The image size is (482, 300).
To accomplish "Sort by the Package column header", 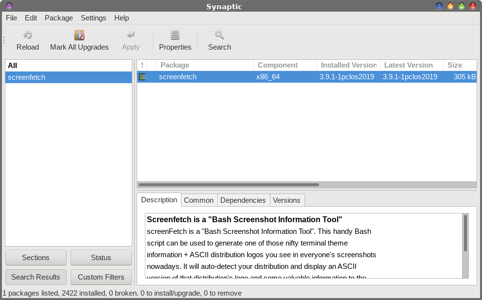I will [x=205, y=65].
